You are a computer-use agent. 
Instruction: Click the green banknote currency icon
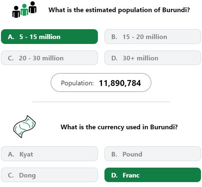click(24, 127)
